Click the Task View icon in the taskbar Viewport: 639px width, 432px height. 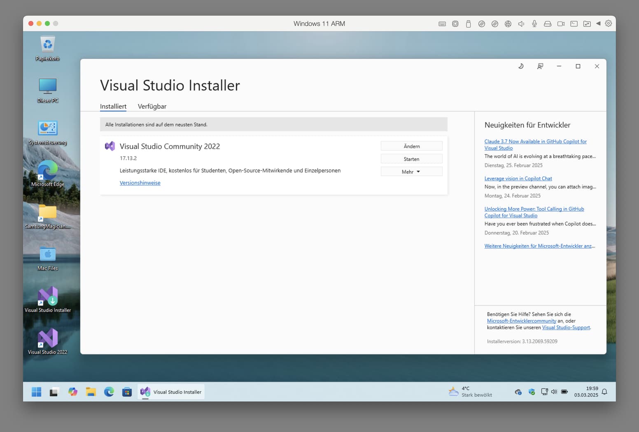pos(54,392)
